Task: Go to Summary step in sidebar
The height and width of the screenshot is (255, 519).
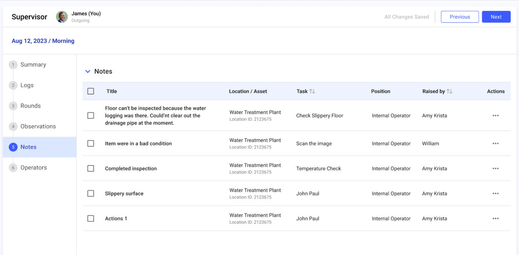Action: 33,65
